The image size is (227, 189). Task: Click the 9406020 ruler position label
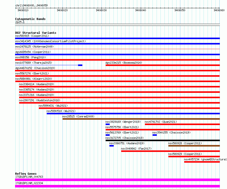[62, 10]
